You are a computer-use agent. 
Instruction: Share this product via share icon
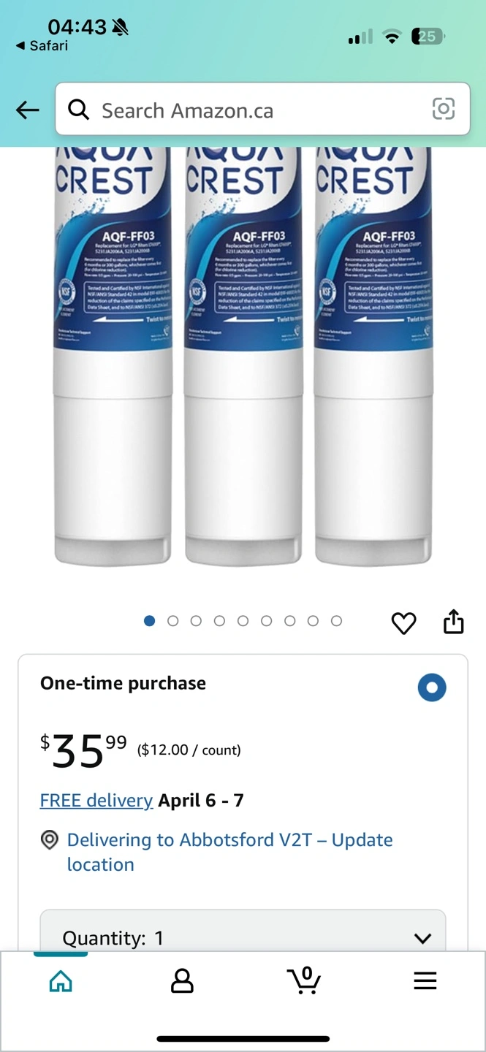(x=453, y=621)
